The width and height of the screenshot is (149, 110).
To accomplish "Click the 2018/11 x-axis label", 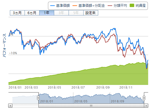I will (x=126, y=87).
